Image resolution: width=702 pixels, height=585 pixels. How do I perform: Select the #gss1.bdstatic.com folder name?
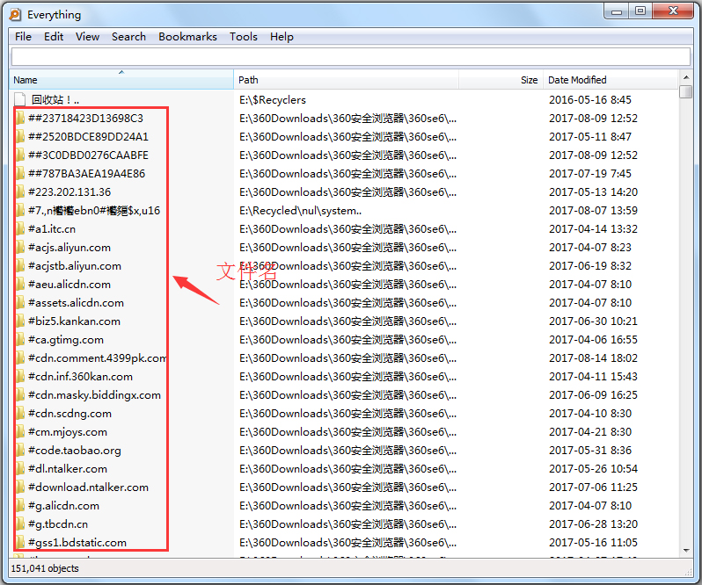pos(77,542)
